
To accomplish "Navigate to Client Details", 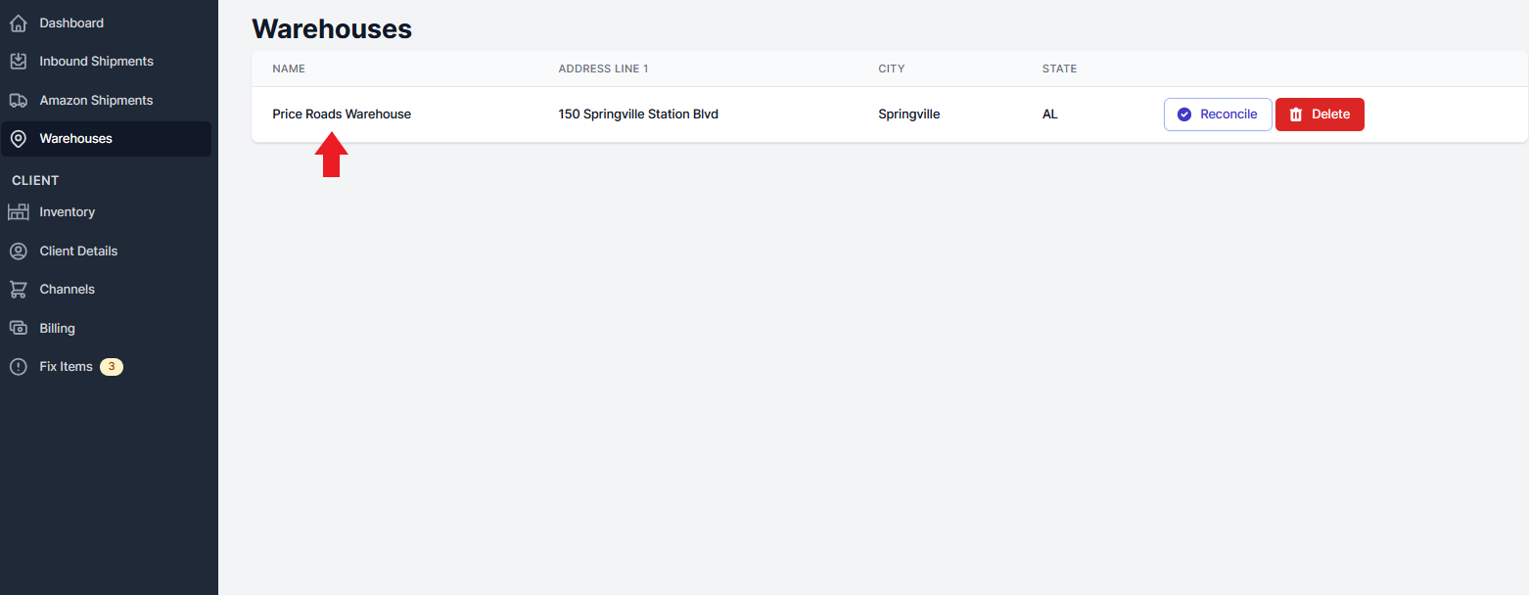I will pos(106,252).
